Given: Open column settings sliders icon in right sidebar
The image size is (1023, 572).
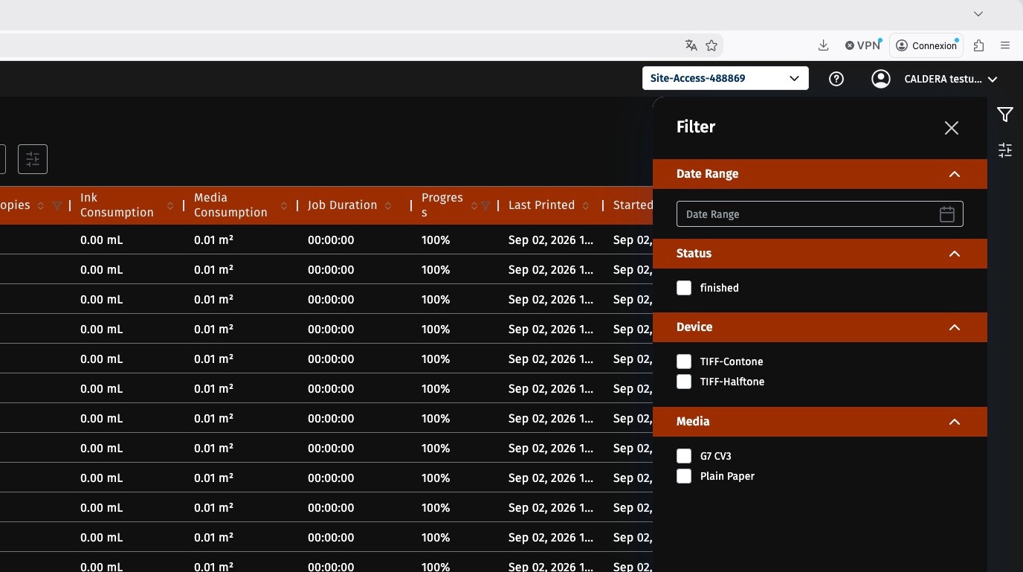Looking at the screenshot, I should coord(1005,150).
